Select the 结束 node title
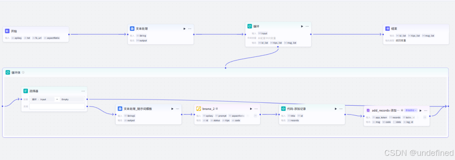The width and height of the screenshot is (455, 160). 394,29
